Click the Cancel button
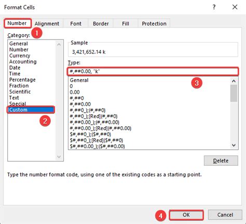Screen dimensions: 246x224 [x=225, y=215]
